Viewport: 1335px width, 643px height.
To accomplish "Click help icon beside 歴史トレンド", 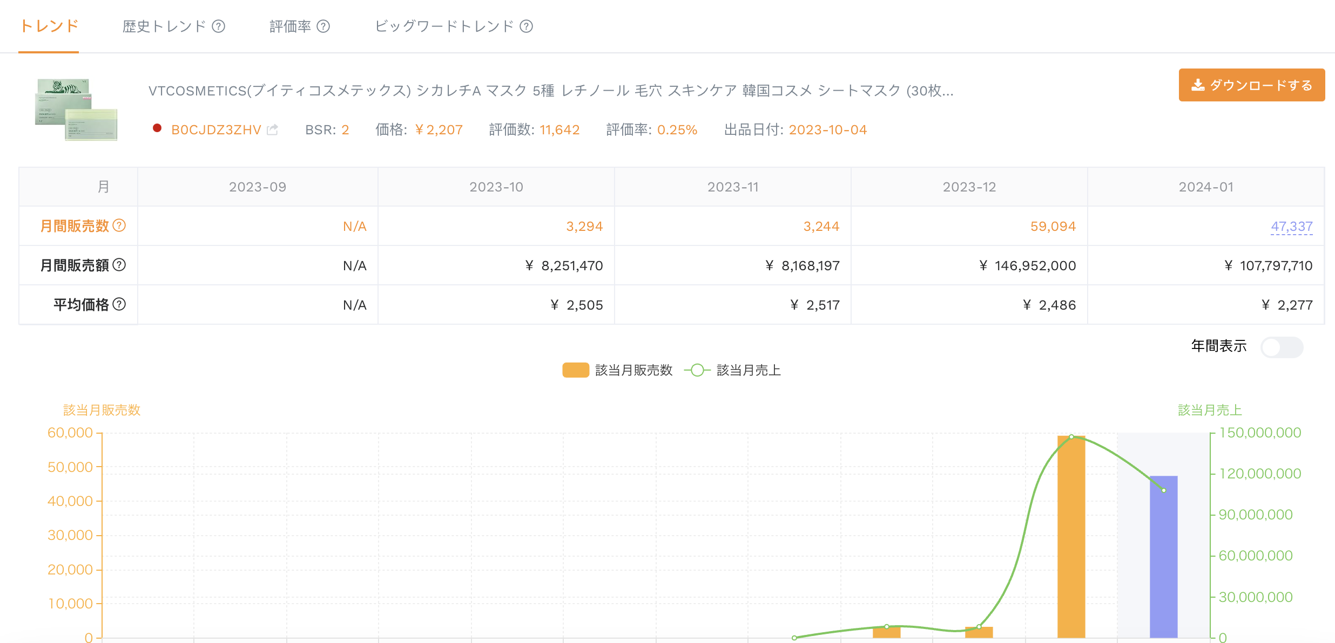I will 218,26.
